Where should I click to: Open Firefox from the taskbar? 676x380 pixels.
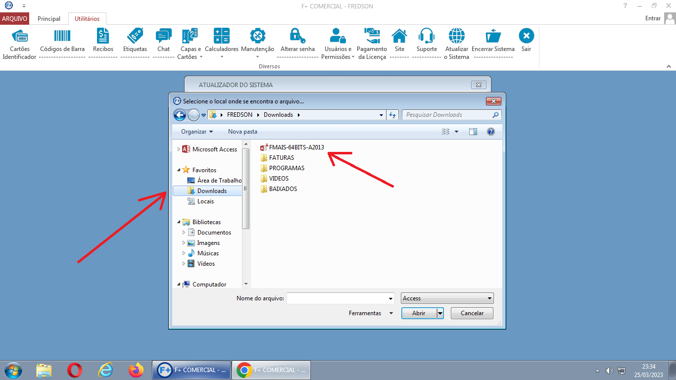click(x=136, y=370)
